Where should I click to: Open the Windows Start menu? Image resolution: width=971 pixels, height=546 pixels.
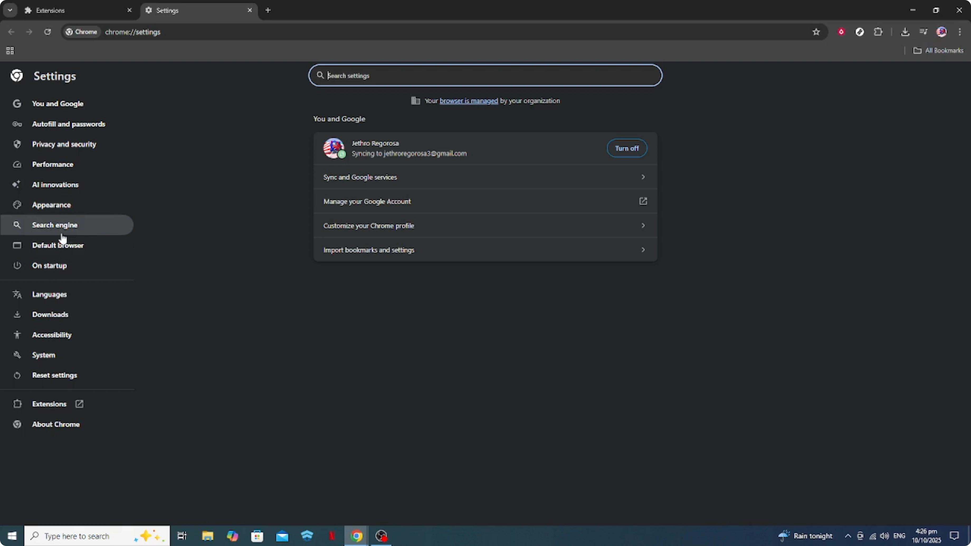tap(12, 536)
